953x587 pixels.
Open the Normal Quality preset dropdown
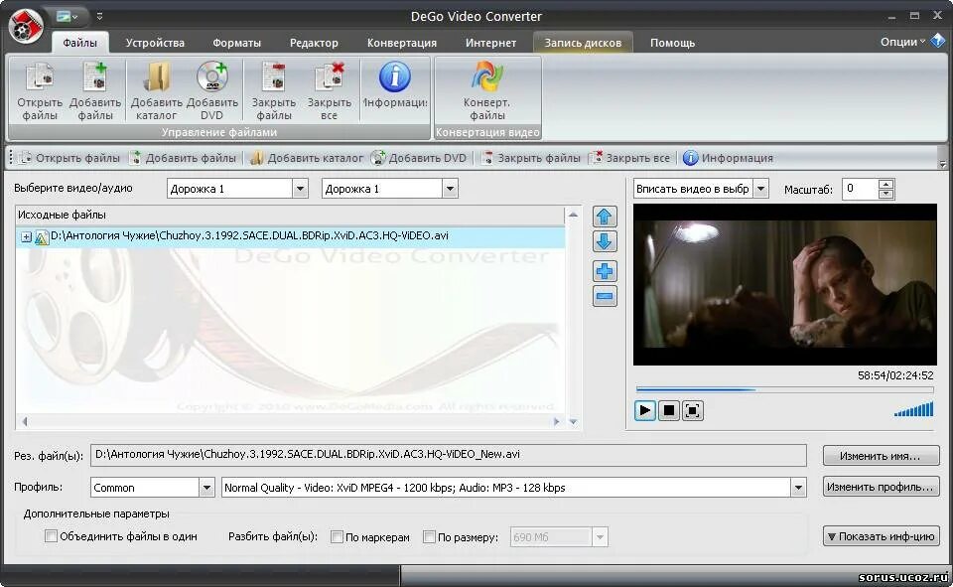point(798,488)
